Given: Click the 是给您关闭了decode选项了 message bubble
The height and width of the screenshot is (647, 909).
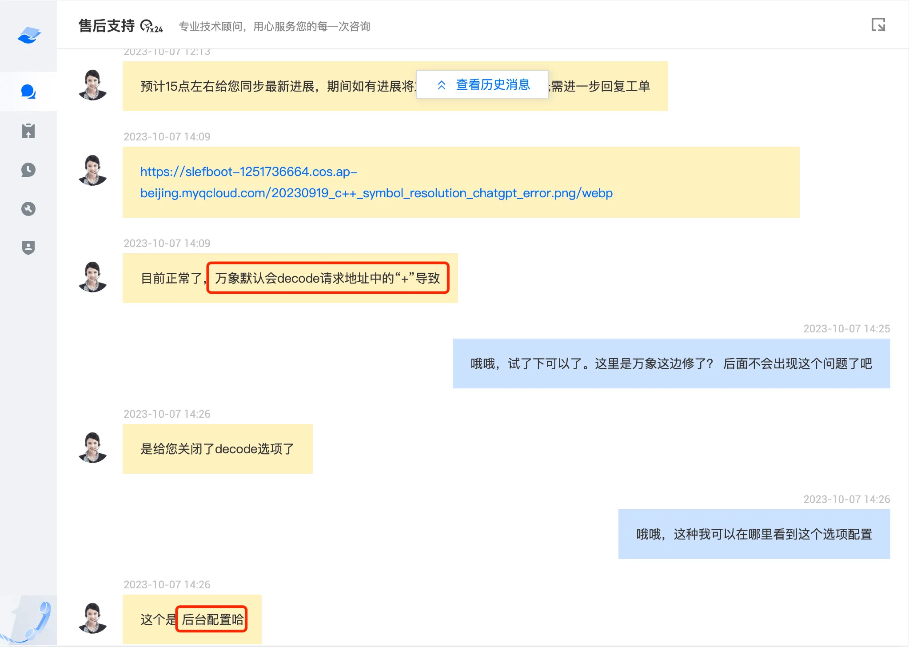Looking at the screenshot, I should click(217, 449).
